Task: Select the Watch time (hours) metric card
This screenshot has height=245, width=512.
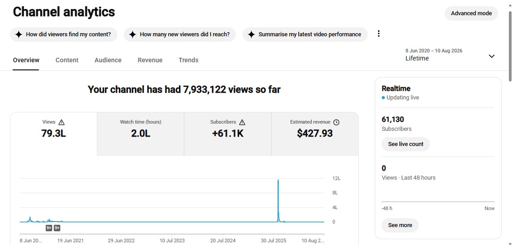Action: [140, 134]
